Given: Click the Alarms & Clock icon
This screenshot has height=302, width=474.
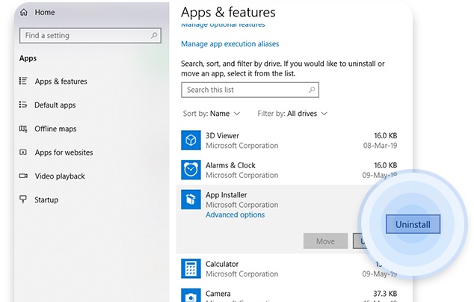Looking at the screenshot, I should [191, 170].
